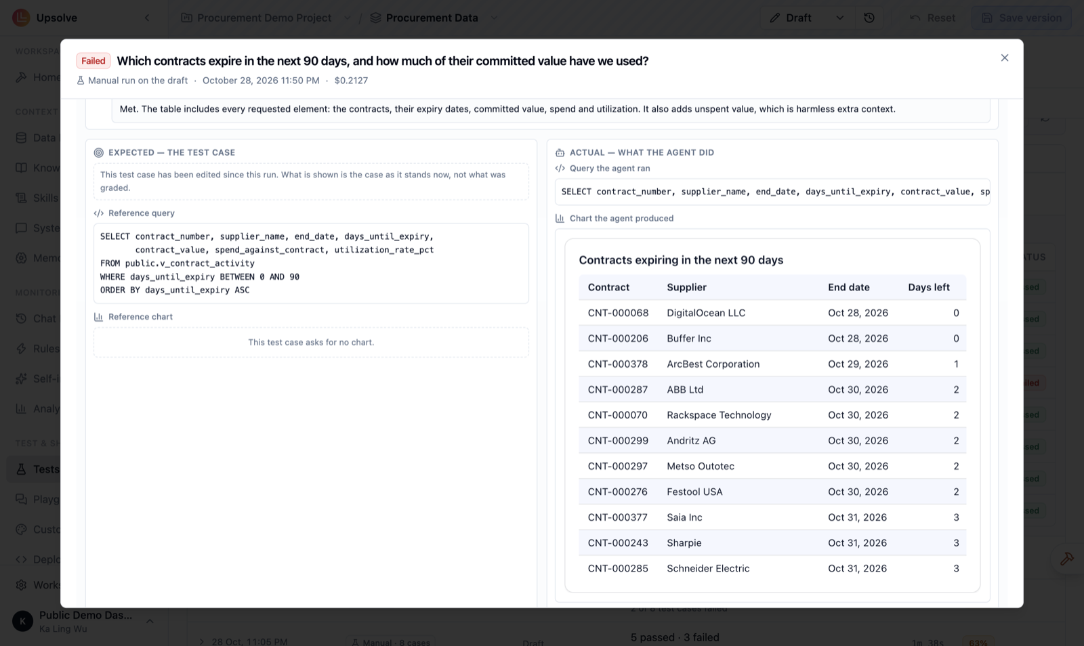Open the Workspace settings gear icon
This screenshot has height=646, width=1084.
21,584
